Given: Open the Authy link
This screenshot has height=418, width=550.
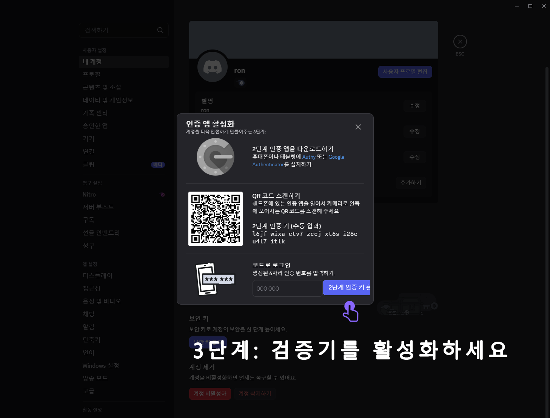Looking at the screenshot, I should click(309, 157).
